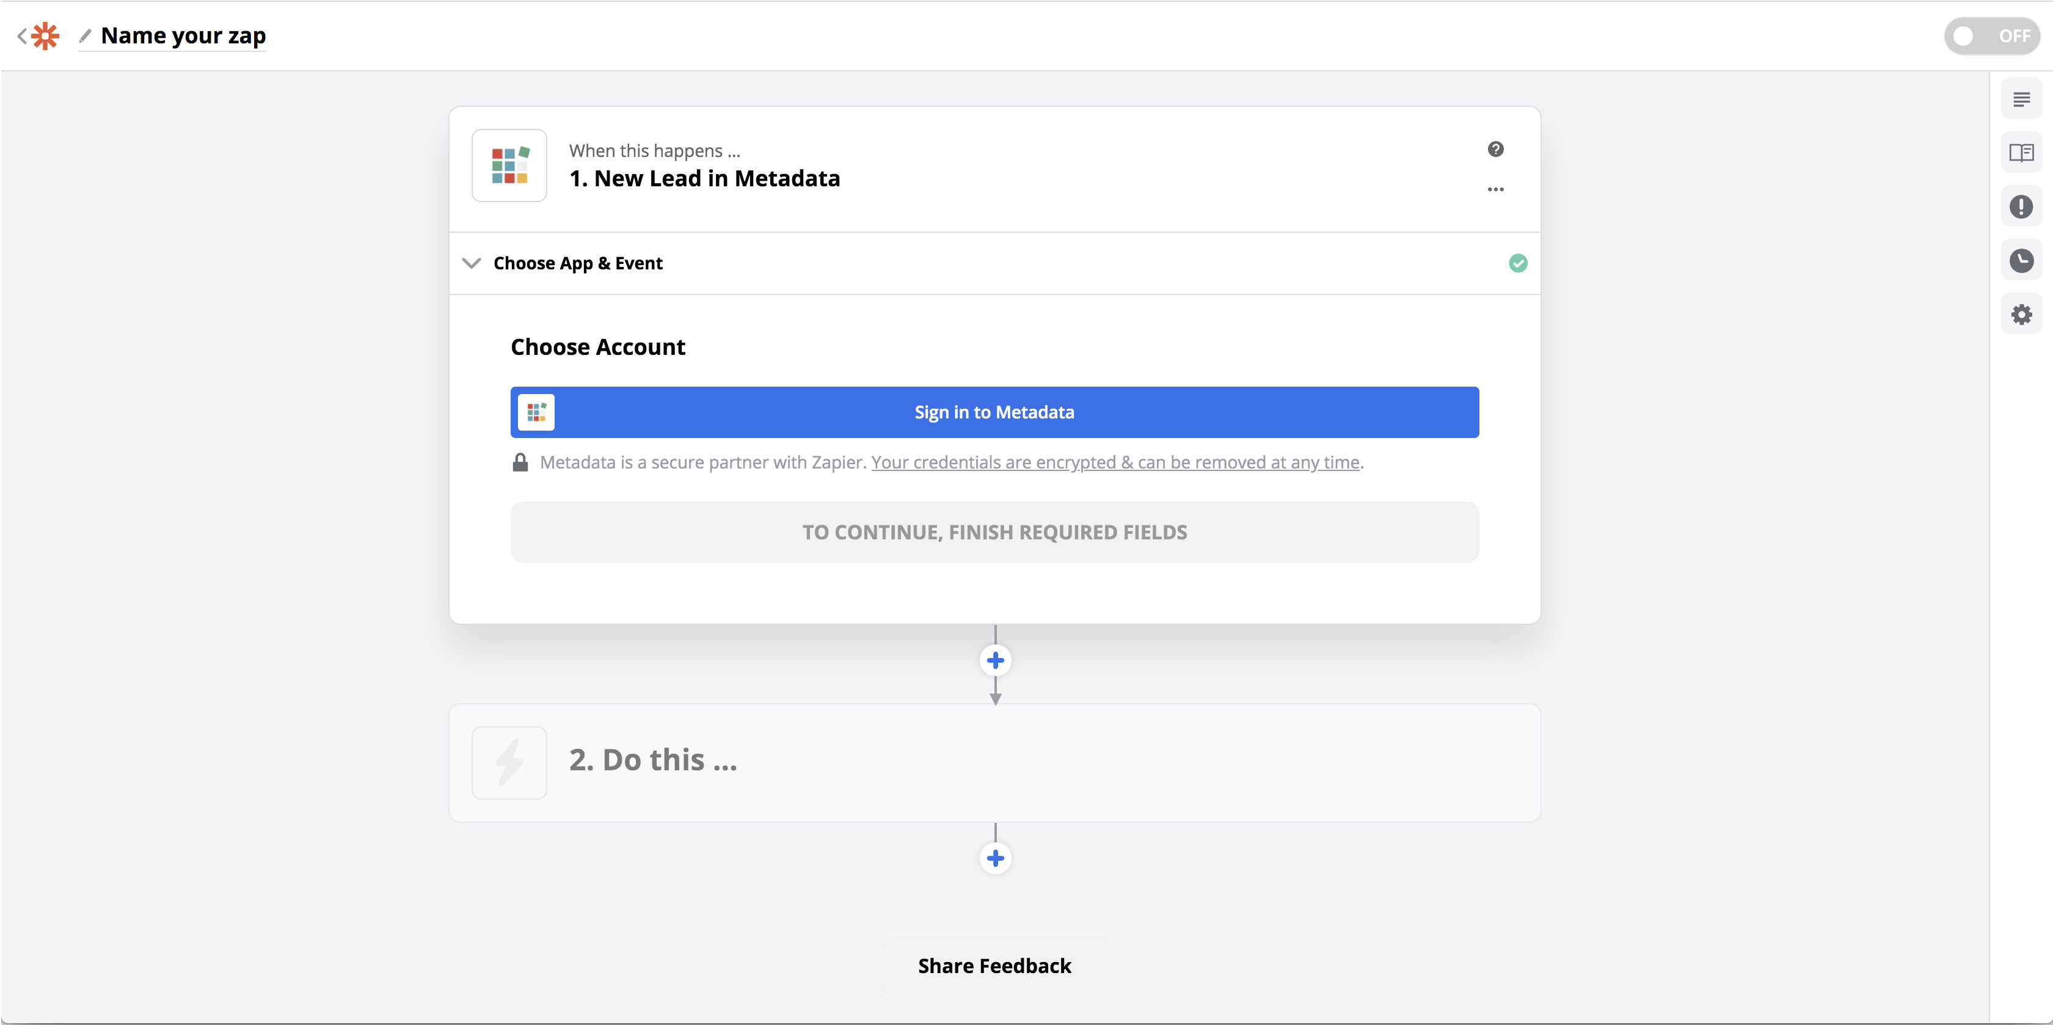Click the Zapier logo home icon
The image size is (2053, 1025).
(45, 36)
